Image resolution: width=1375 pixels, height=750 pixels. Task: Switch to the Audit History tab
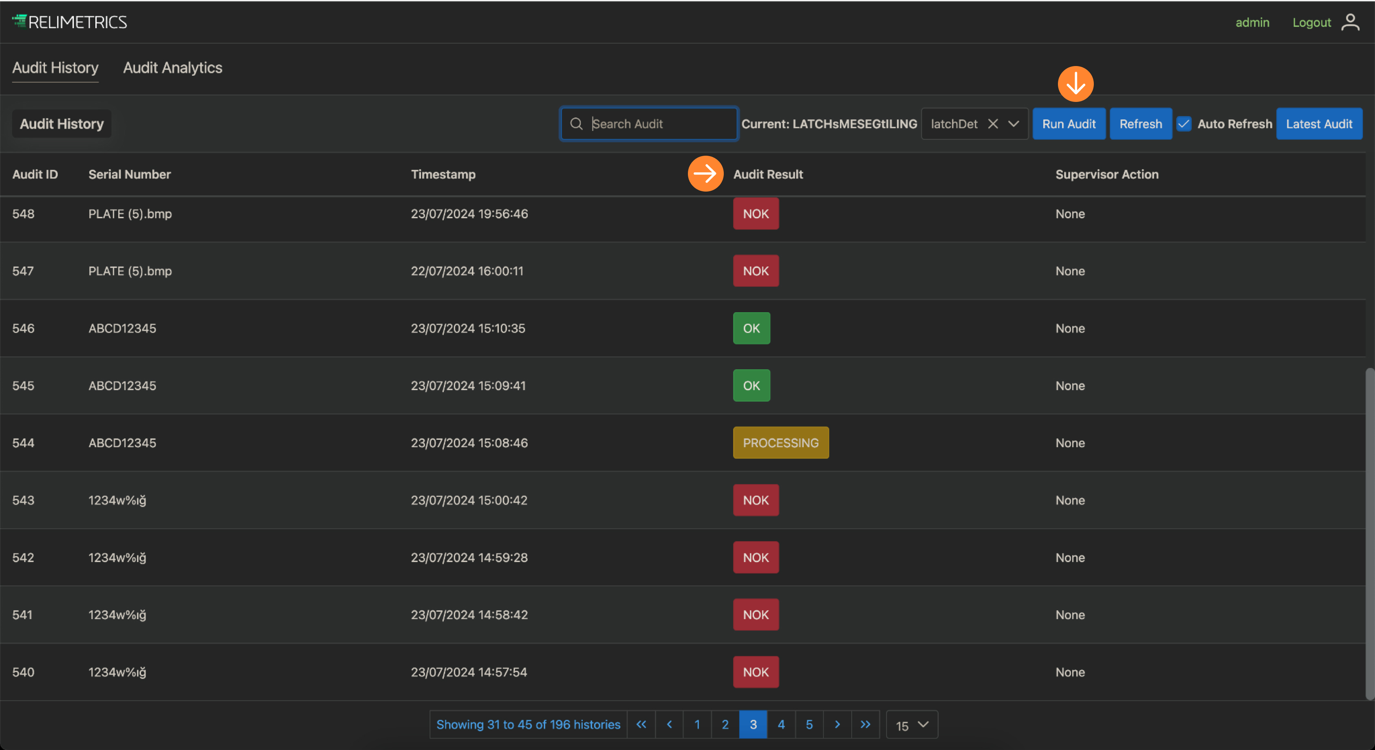pyautogui.click(x=55, y=68)
